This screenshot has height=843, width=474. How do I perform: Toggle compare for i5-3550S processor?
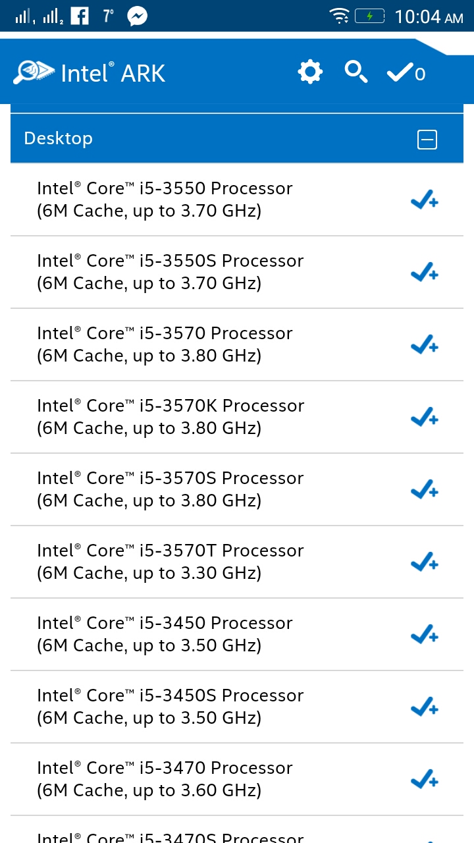coord(424,272)
